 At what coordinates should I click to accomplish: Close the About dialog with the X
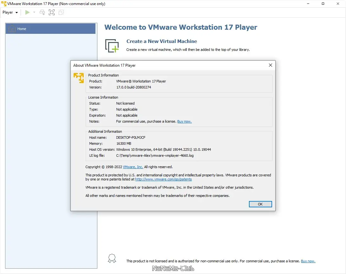pyautogui.click(x=270, y=65)
